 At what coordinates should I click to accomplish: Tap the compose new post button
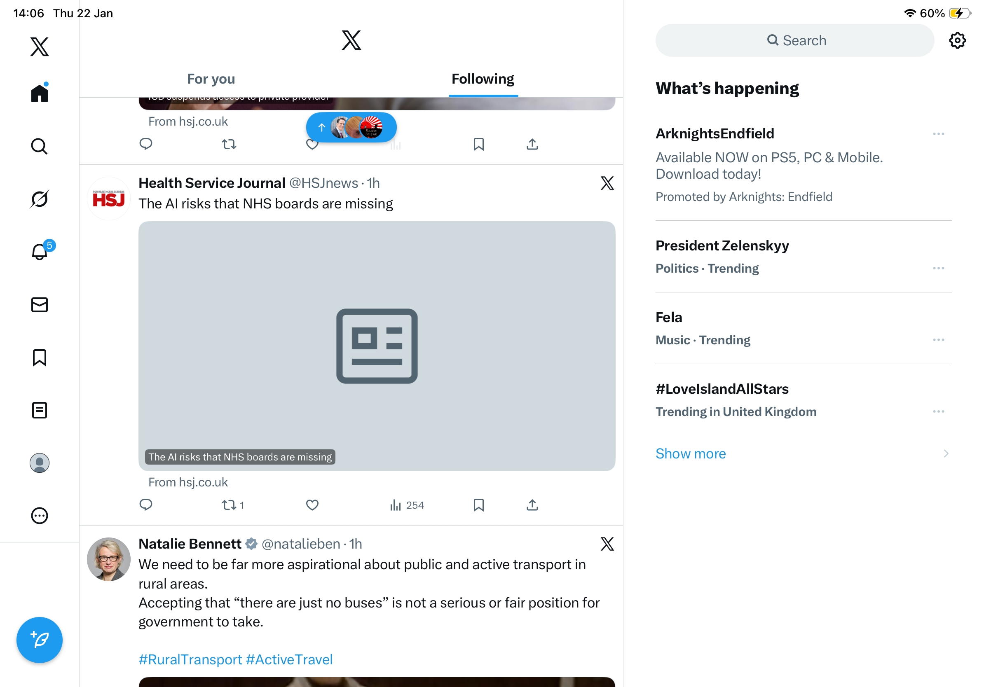tap(40, 640)
